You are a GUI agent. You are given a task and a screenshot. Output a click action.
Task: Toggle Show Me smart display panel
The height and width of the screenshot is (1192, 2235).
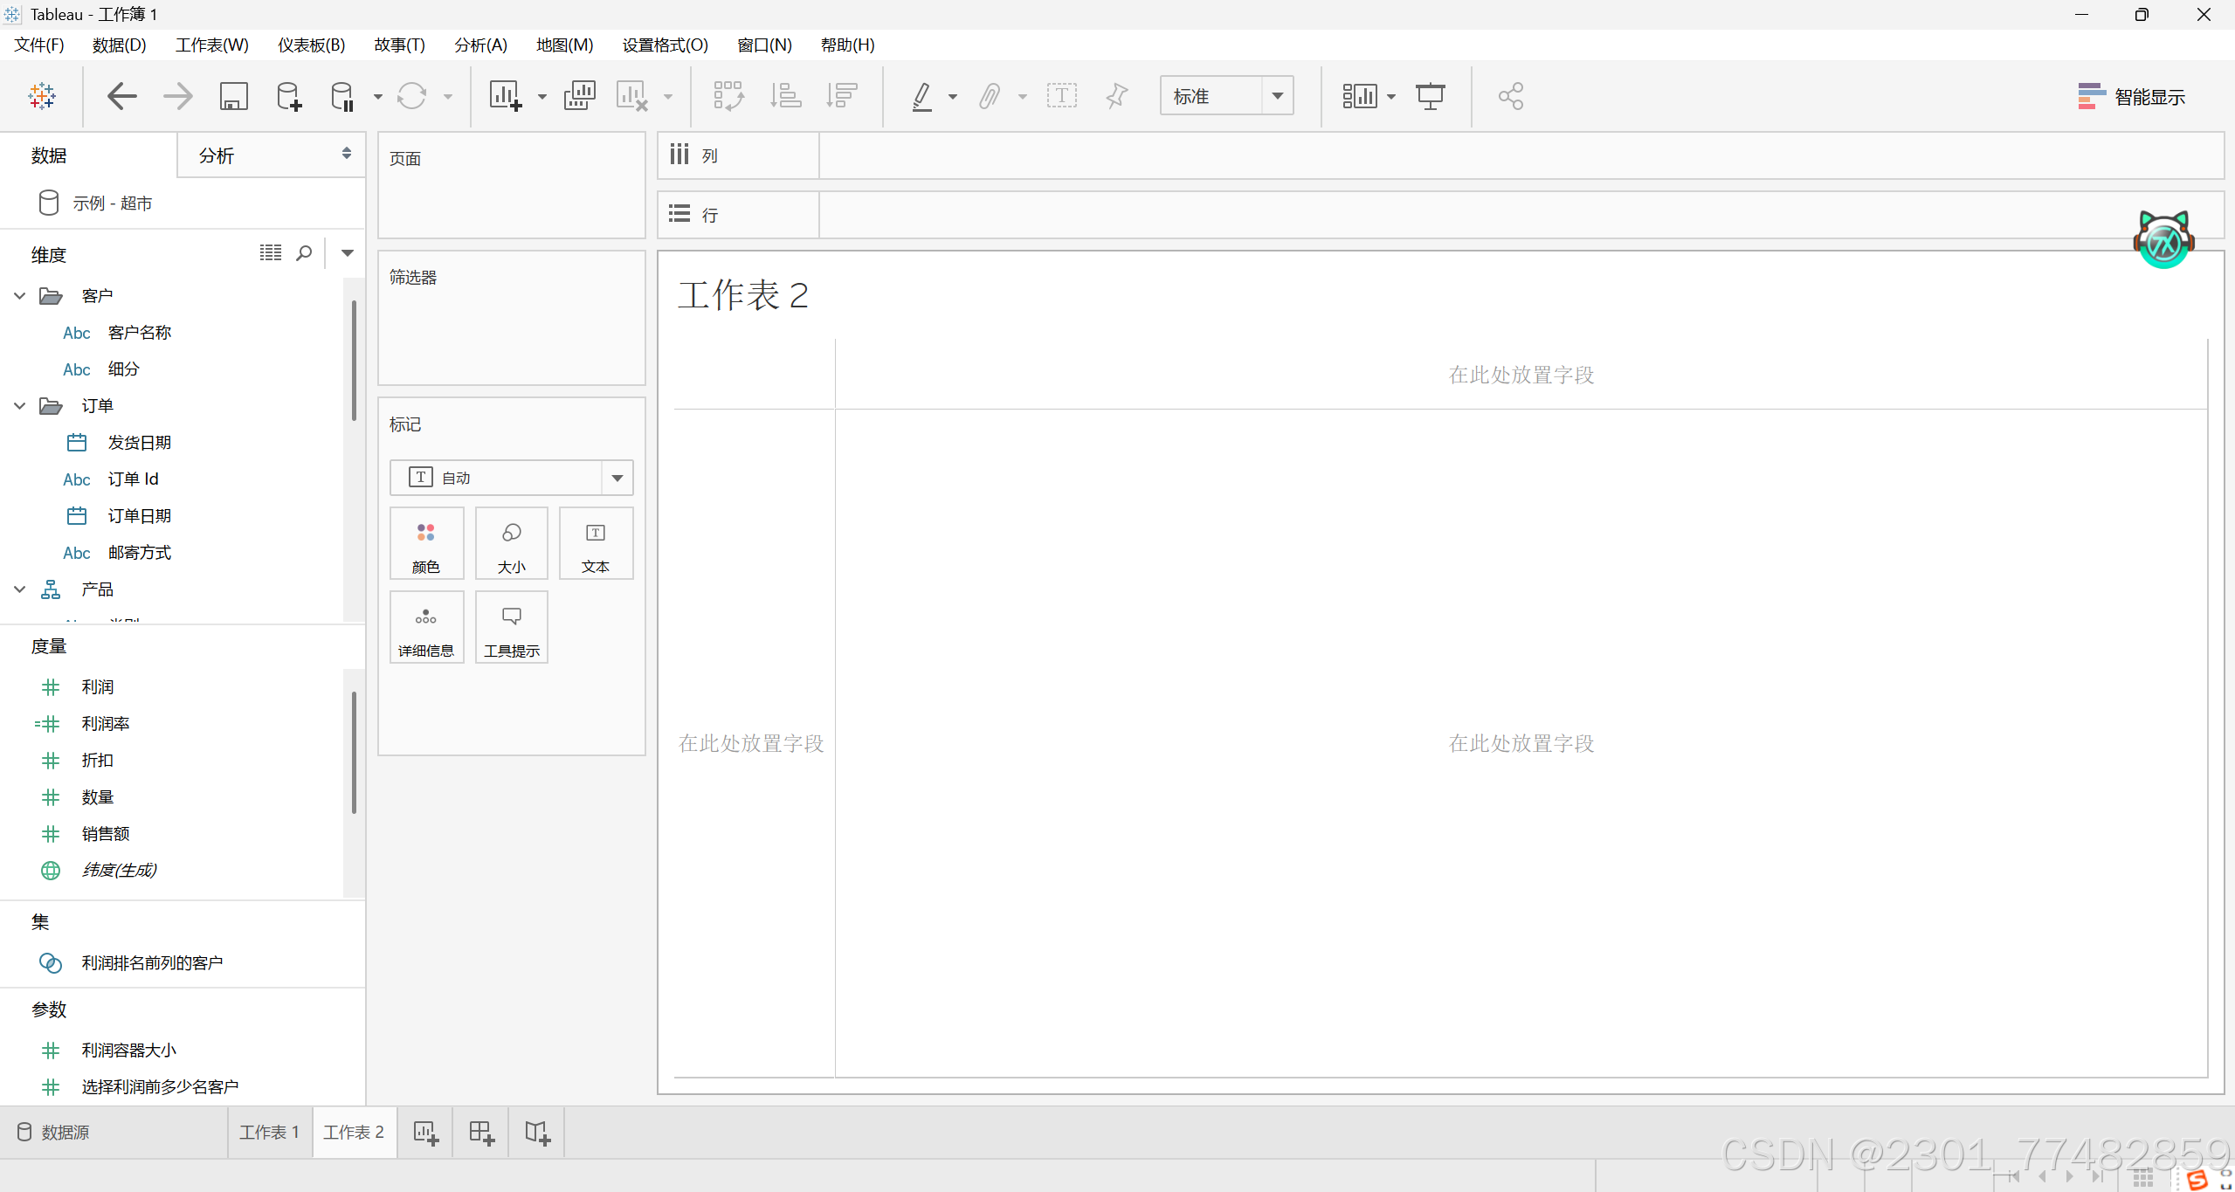(x=2131, y=97)
